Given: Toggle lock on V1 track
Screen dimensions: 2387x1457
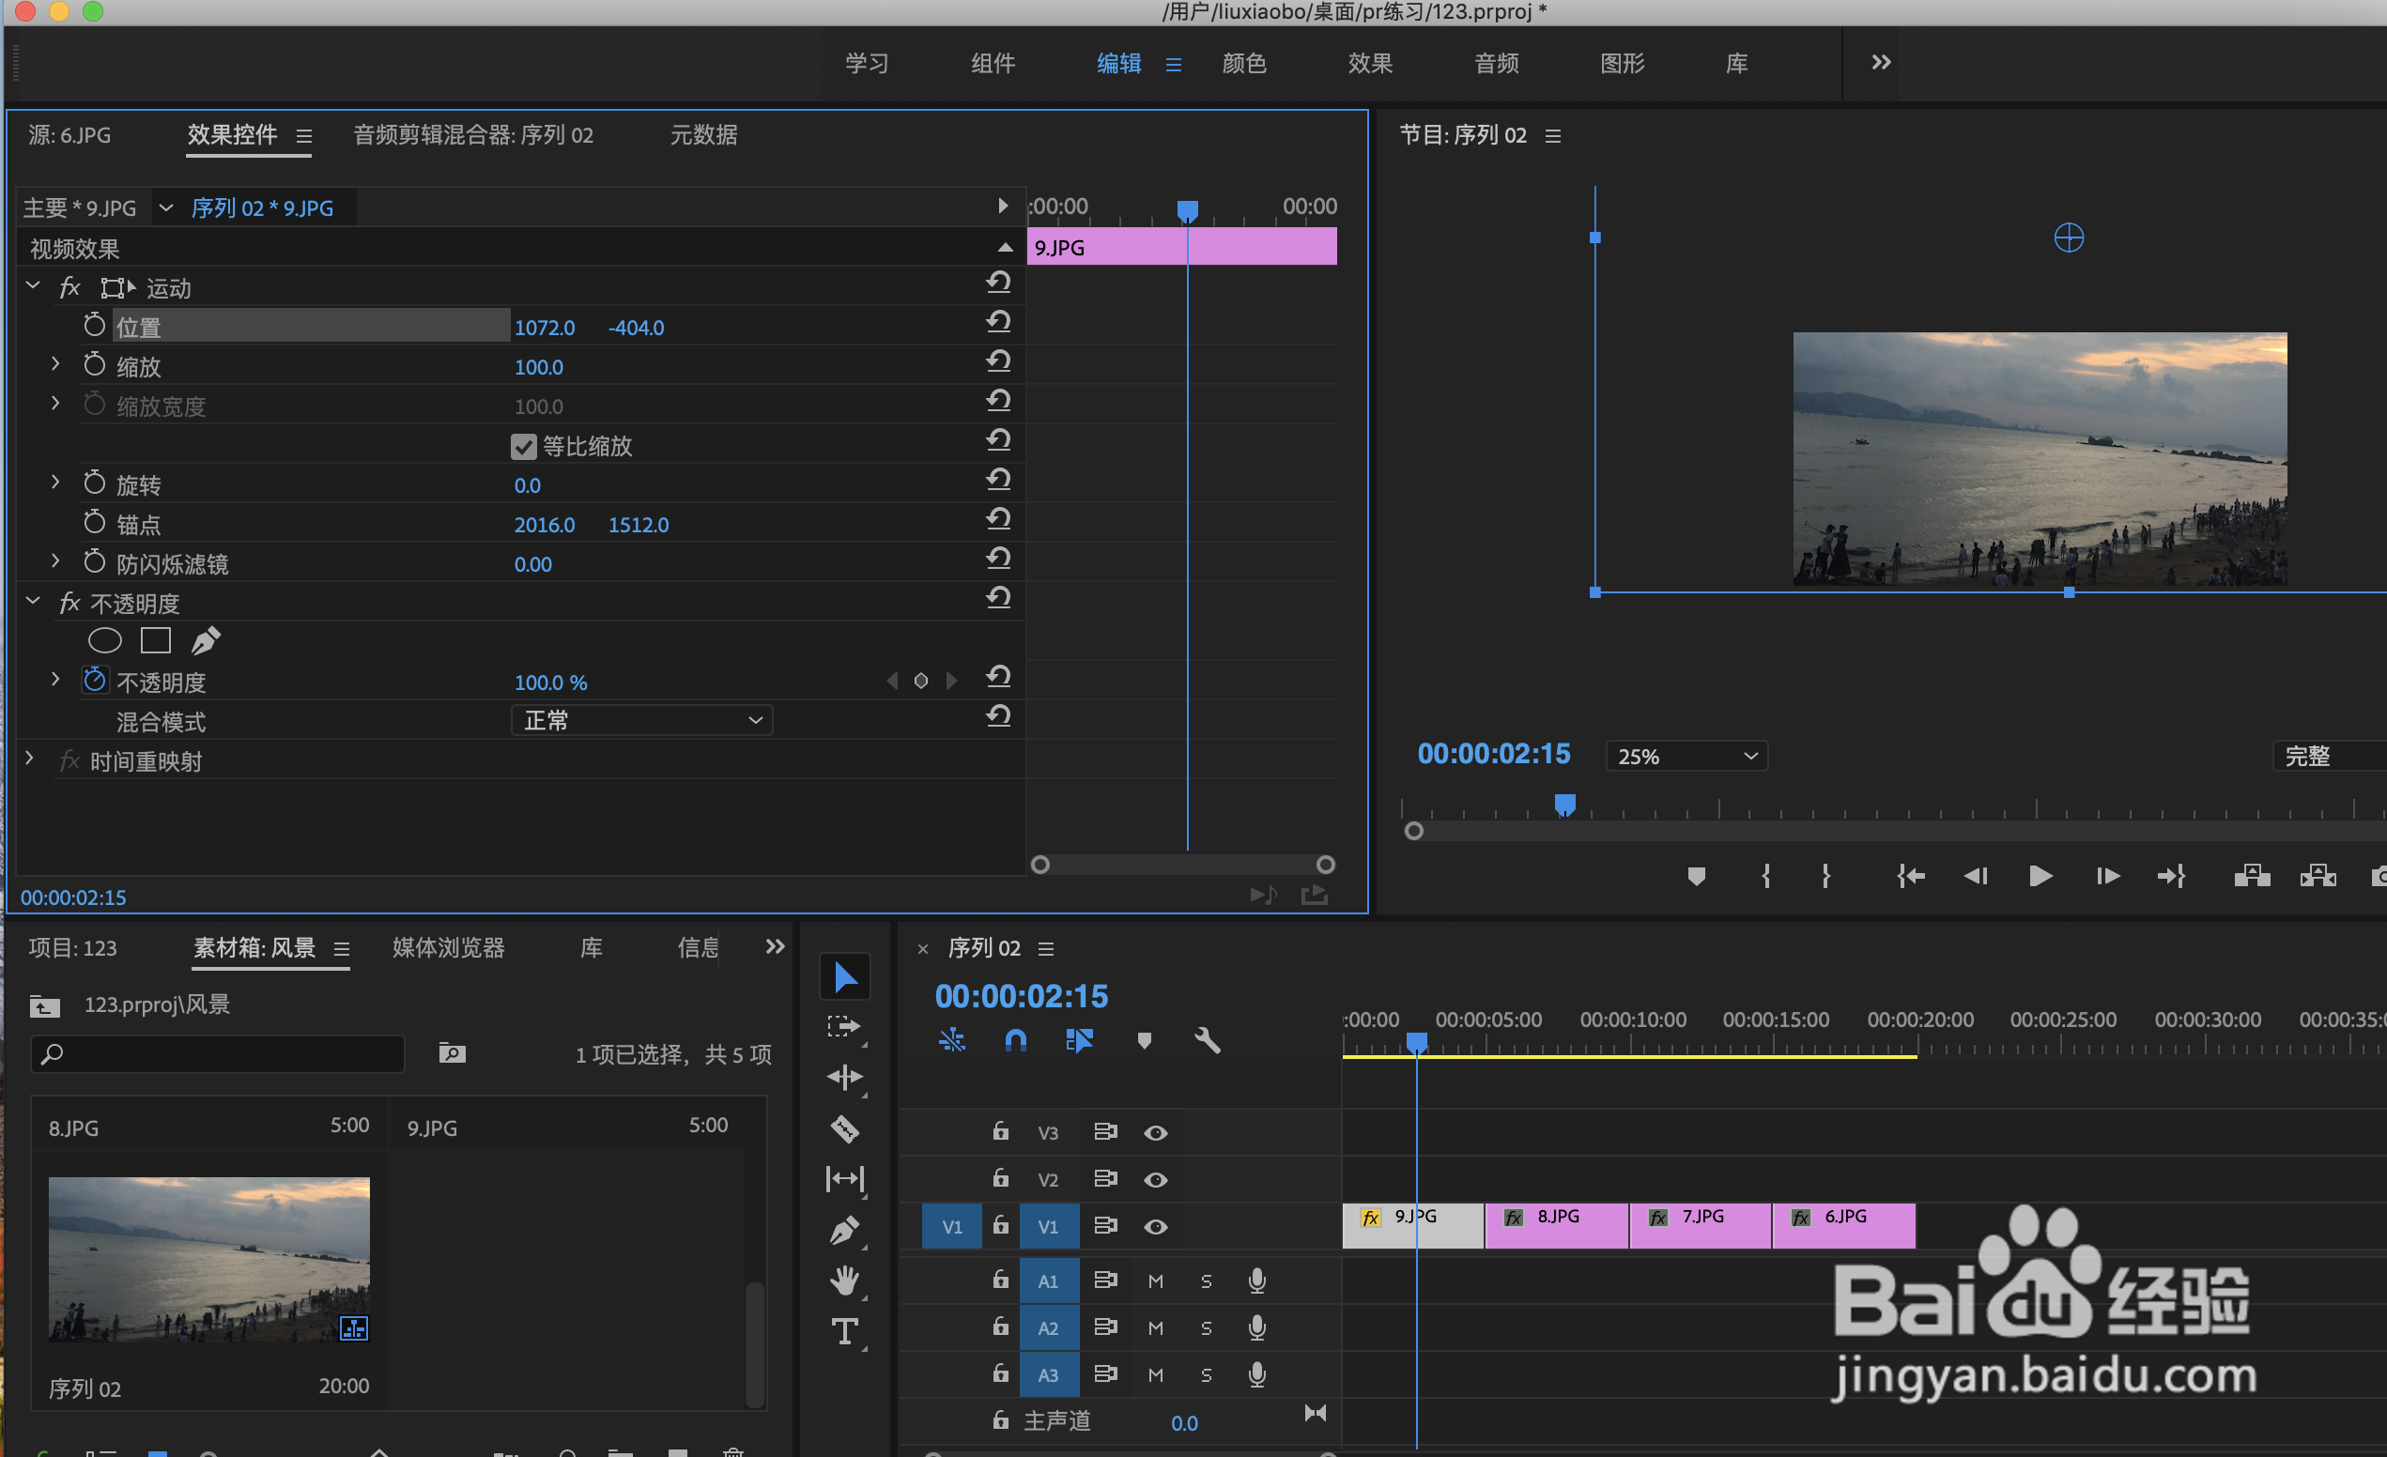Looking at the screenshot, I should tap(1001, 1224).
